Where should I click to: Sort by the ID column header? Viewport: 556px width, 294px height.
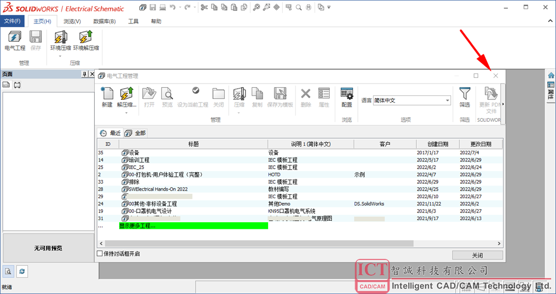108,144
